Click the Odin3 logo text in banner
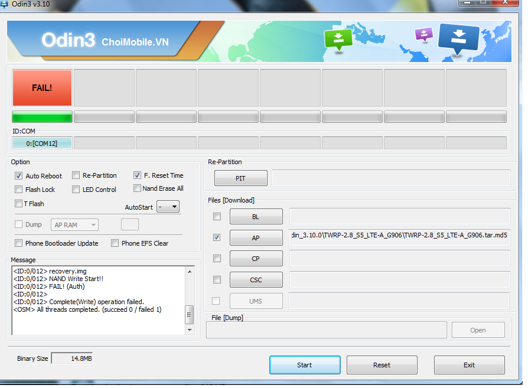Image resolution: width=528 pixels, height=388 pixels. click(69, 40)
